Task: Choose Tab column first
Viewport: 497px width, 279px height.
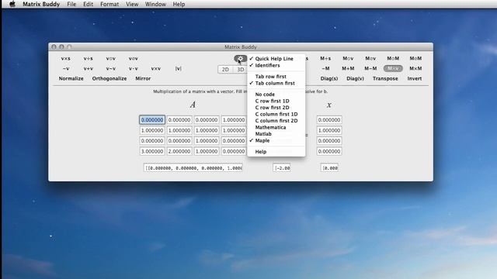Action: [276, 83]
